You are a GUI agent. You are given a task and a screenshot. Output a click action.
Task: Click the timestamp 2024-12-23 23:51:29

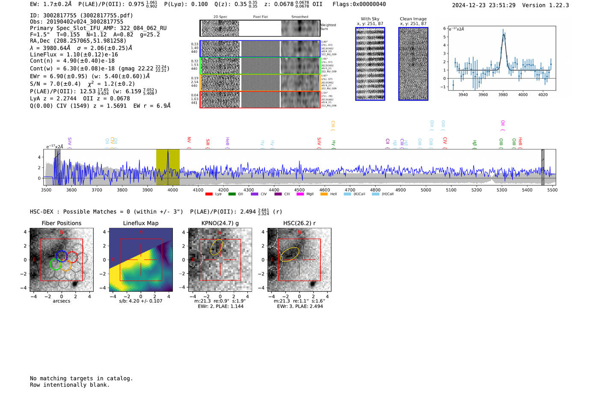point(483,5)
